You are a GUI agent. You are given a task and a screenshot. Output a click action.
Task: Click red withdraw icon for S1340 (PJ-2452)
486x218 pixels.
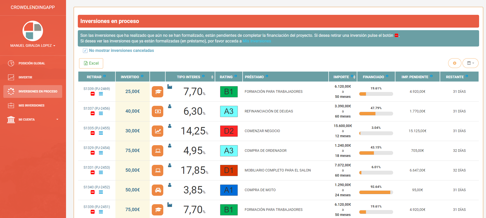tap(93, 192)
